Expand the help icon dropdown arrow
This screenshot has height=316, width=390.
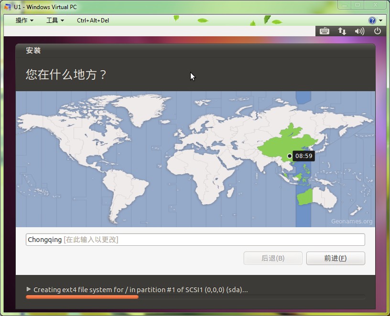[x=381, y=21]
